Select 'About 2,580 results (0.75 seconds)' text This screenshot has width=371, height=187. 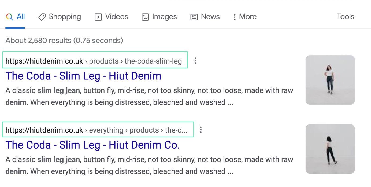click(64, 41)
